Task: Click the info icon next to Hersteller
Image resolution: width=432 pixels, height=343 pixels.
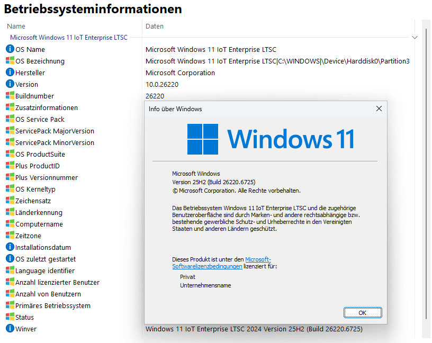Action: [10, 72]
